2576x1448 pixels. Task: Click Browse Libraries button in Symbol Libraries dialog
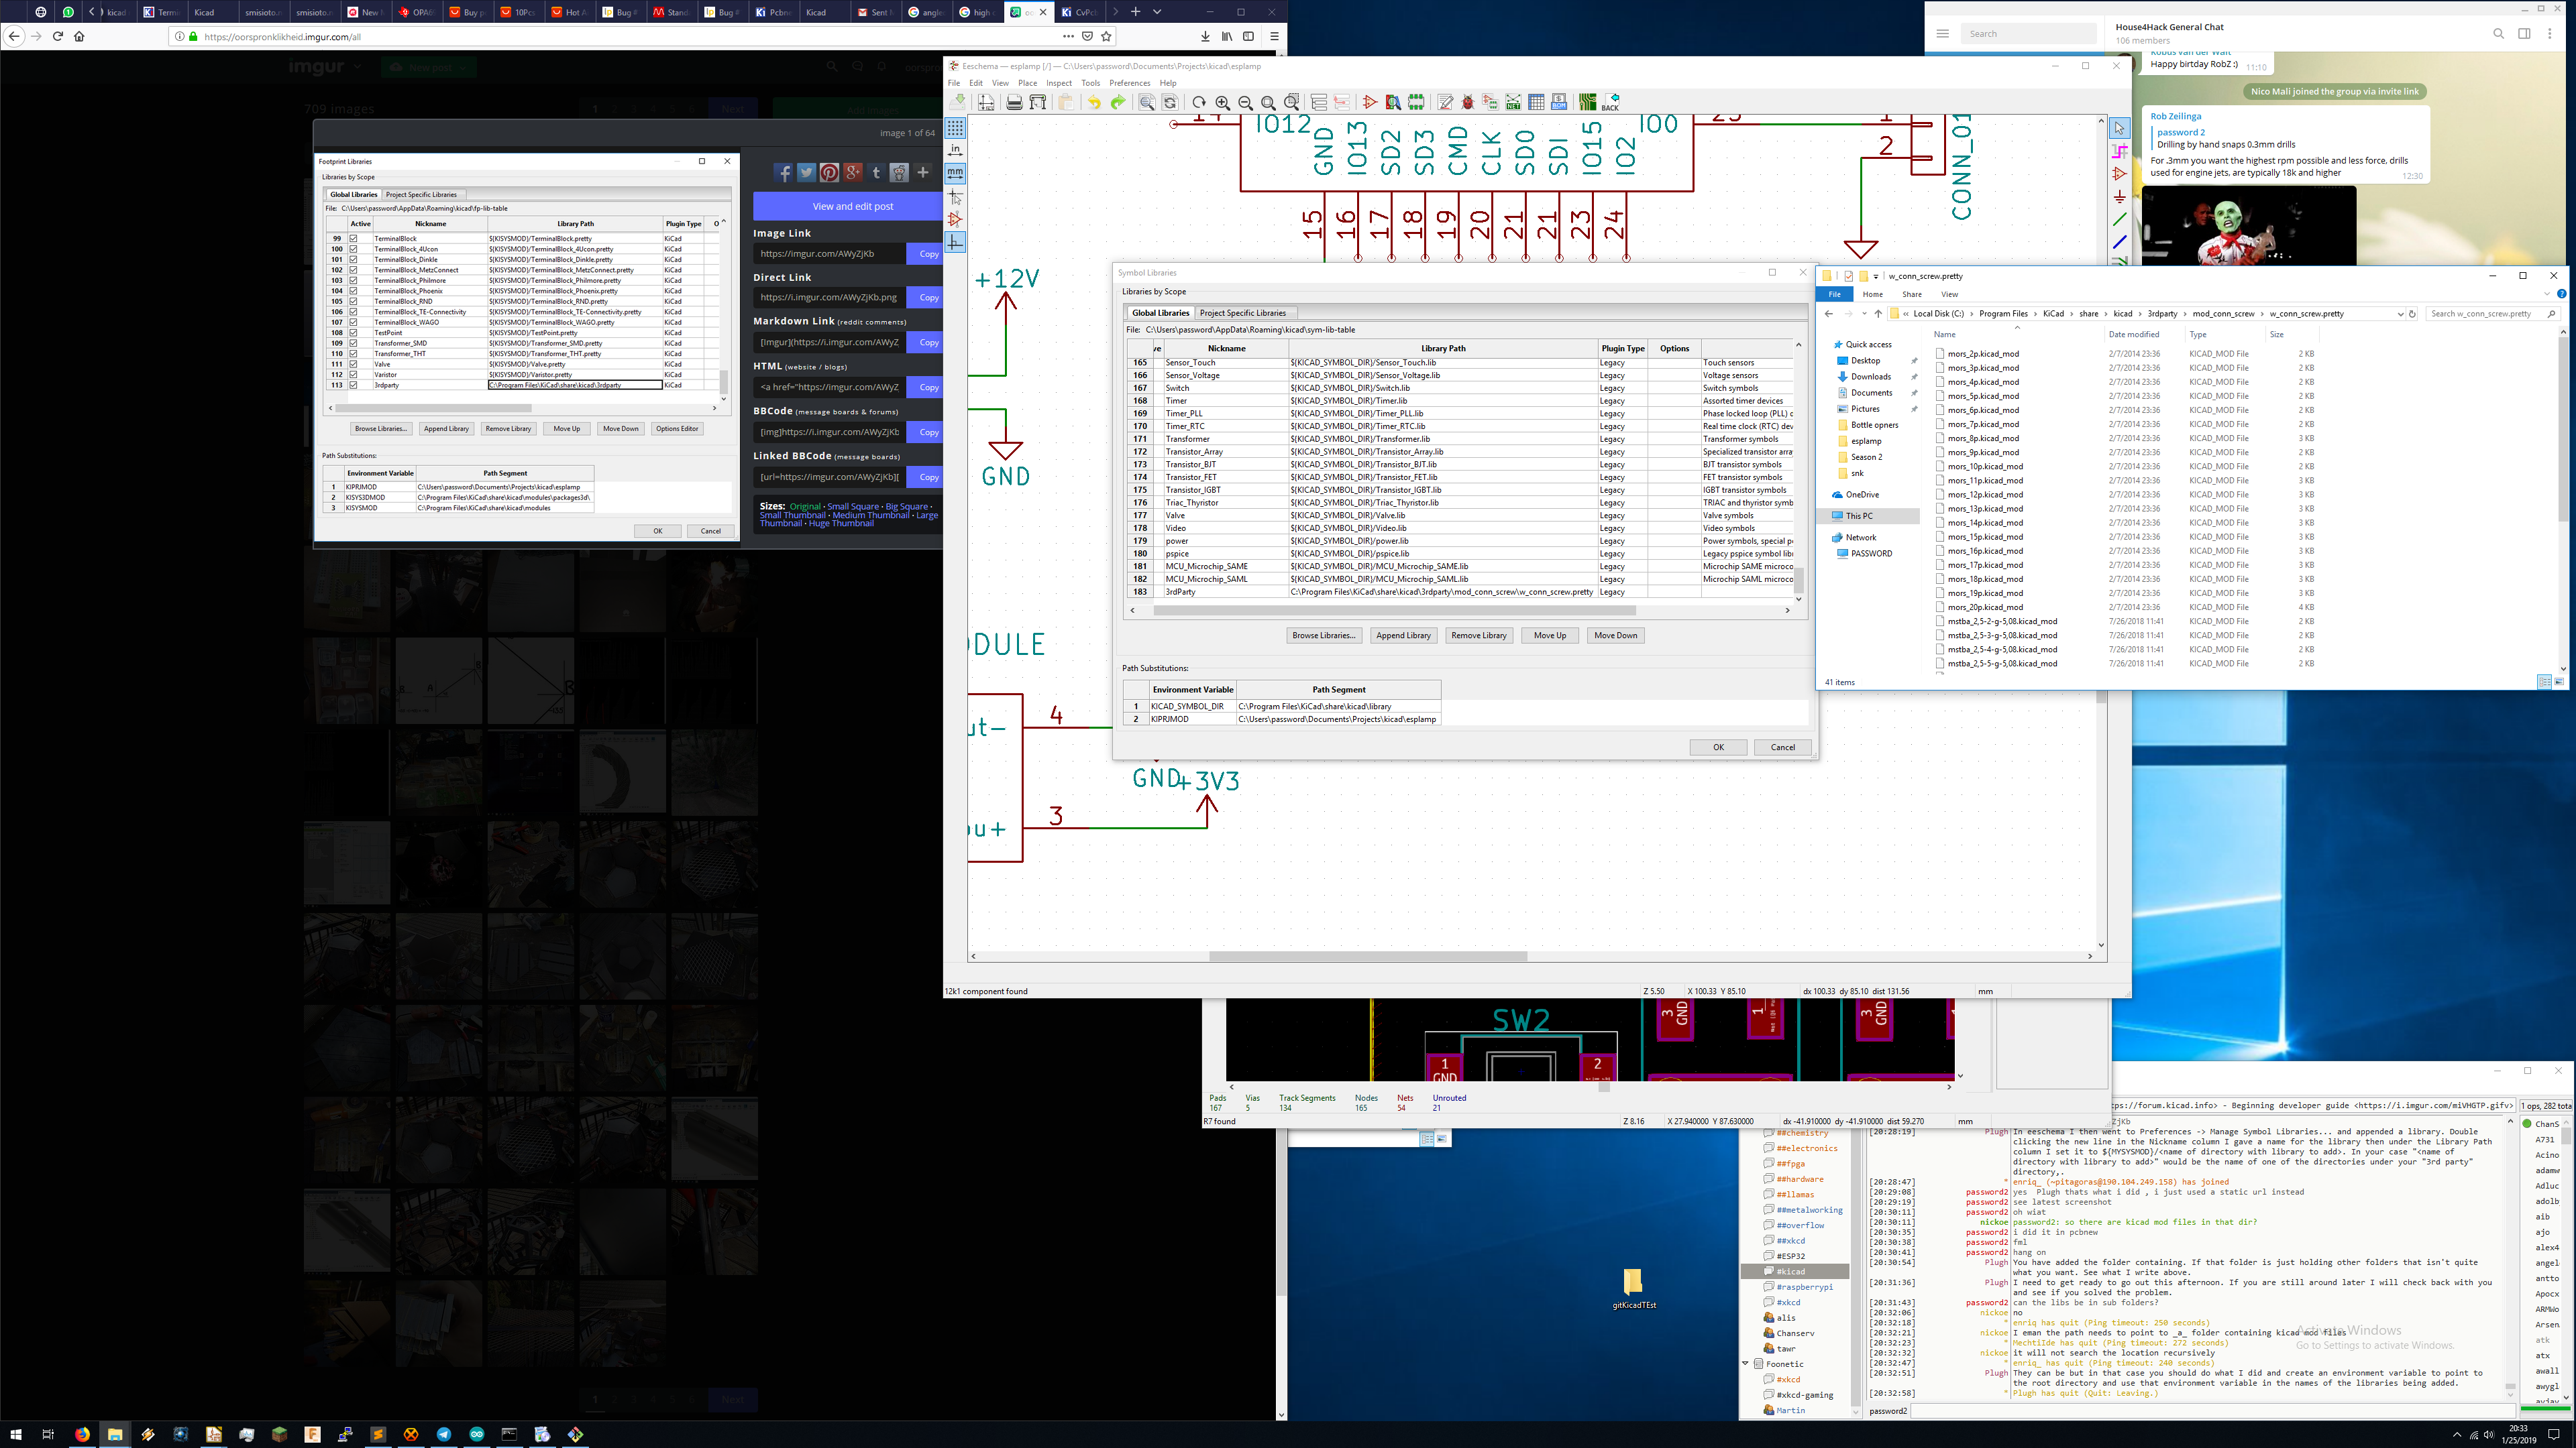(1323, 636)
